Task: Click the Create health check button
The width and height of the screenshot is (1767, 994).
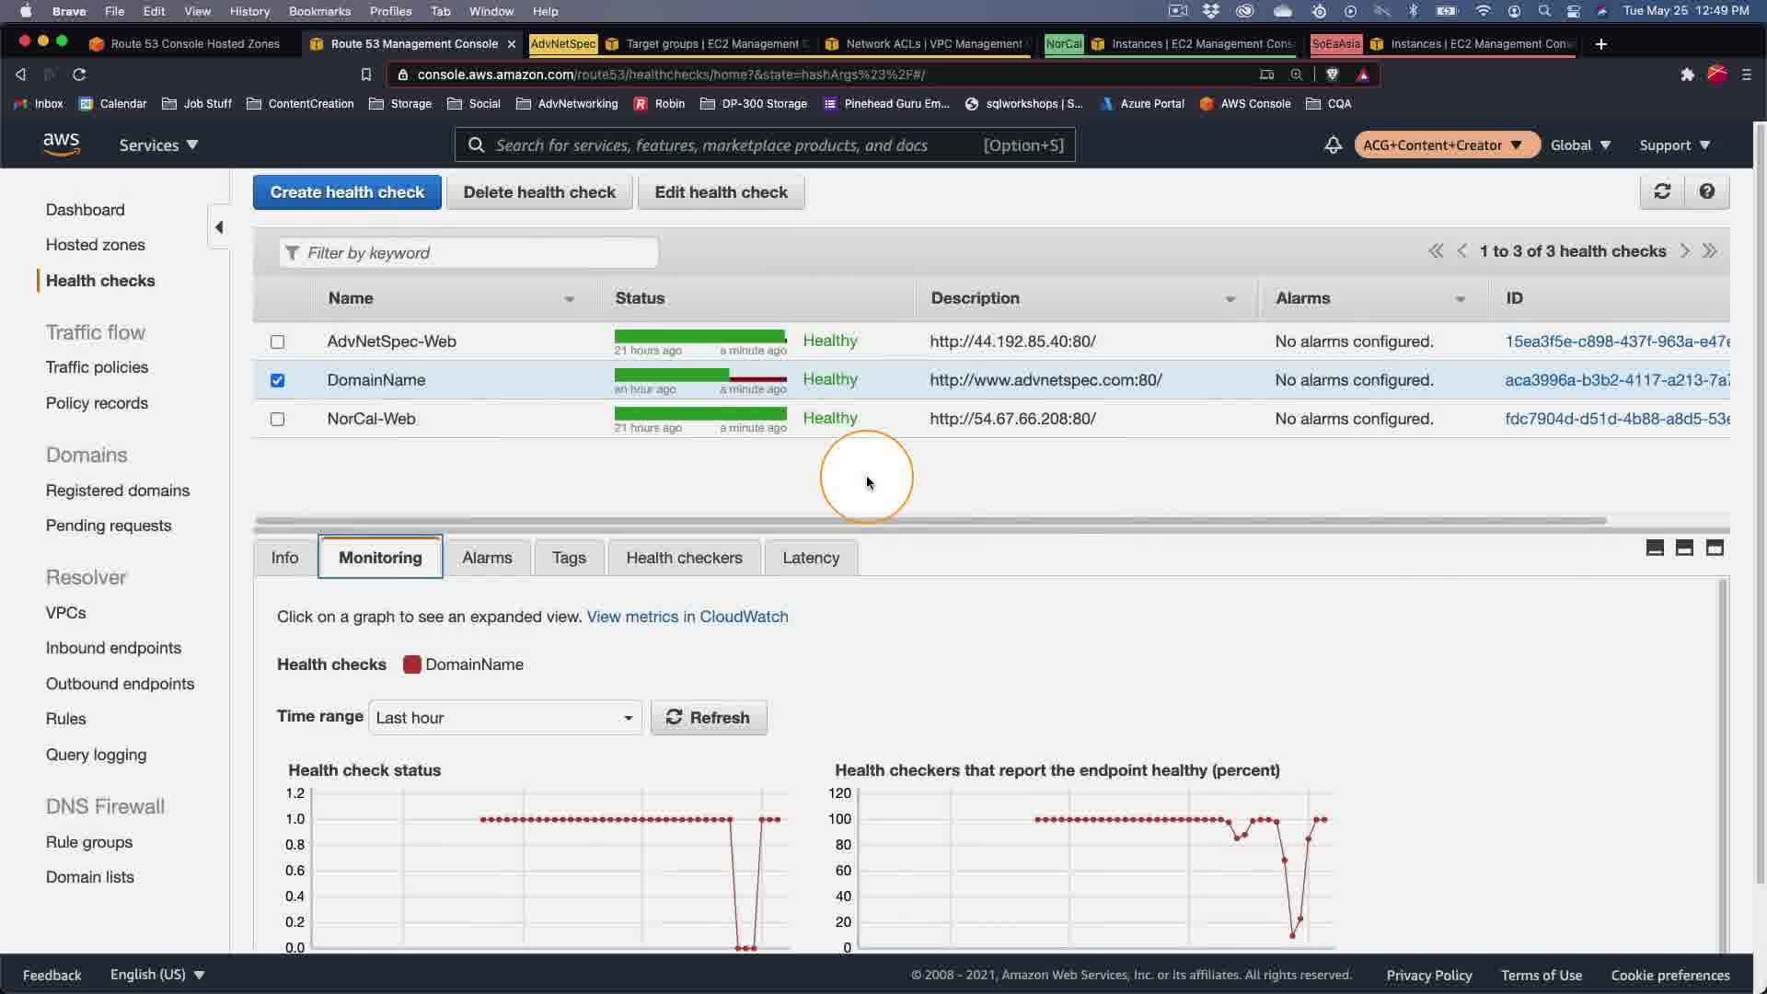Action: pos(347,192)
